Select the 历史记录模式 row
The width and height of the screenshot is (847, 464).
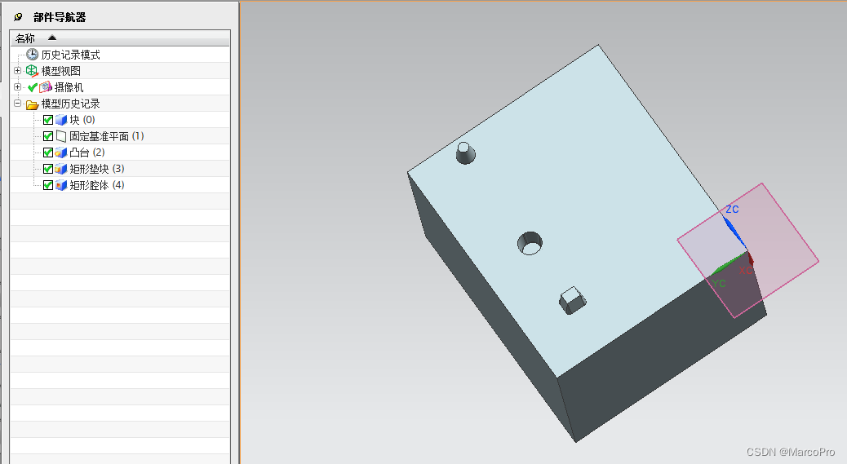120,55
